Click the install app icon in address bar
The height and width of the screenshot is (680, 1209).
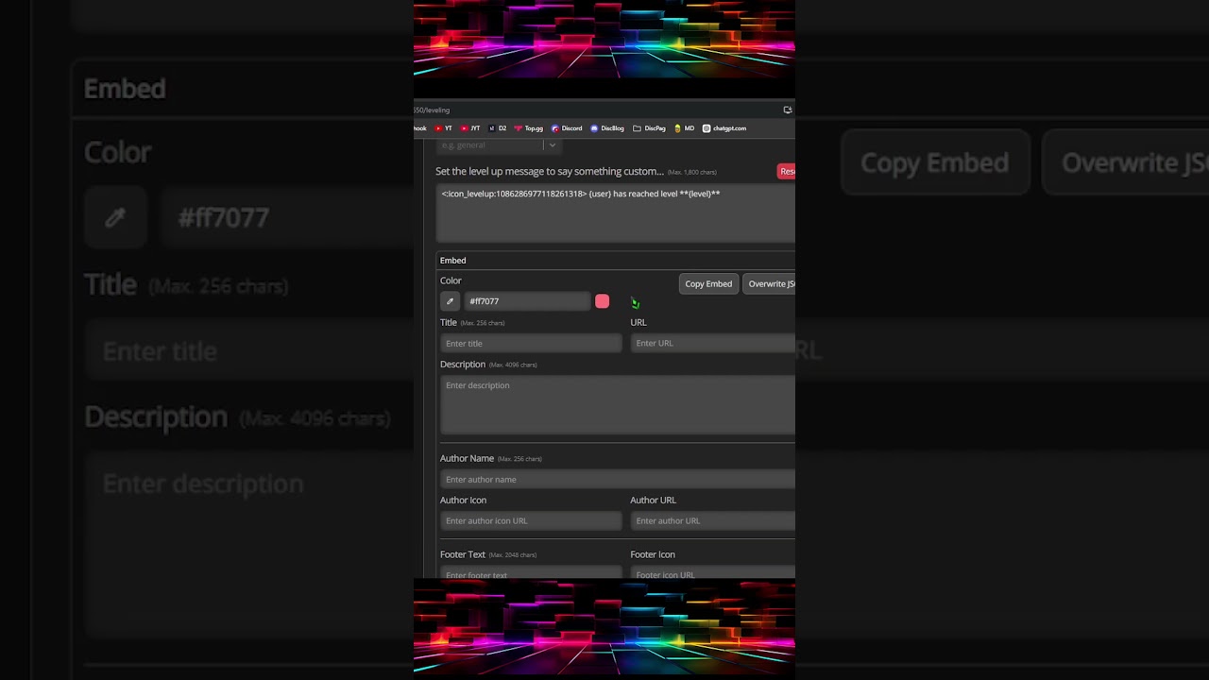click(788, 110)
